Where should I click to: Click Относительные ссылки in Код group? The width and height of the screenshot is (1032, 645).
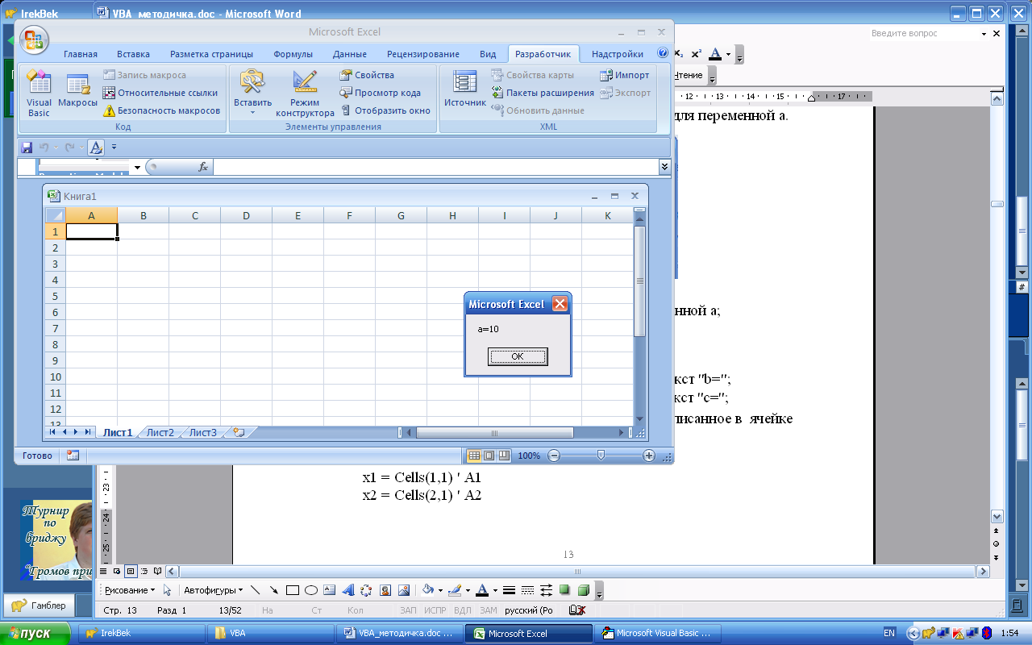tap(160, 93)
